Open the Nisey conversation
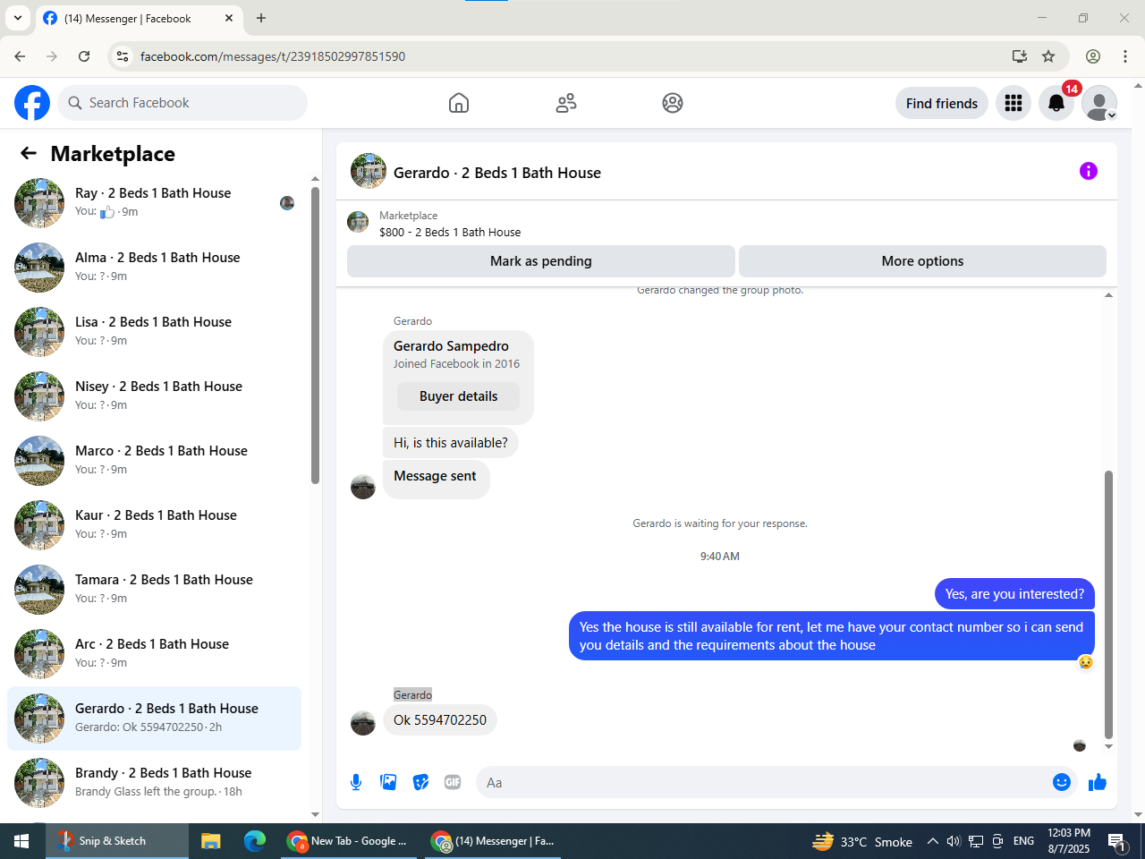This screenshot has height=859, width=1145. [x=154, y=396]
